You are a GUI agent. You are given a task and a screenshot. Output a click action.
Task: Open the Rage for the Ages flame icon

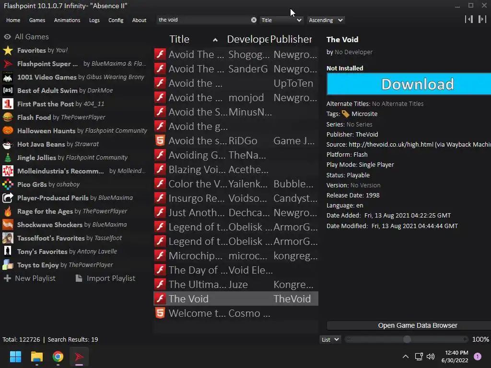coord(8,211)
